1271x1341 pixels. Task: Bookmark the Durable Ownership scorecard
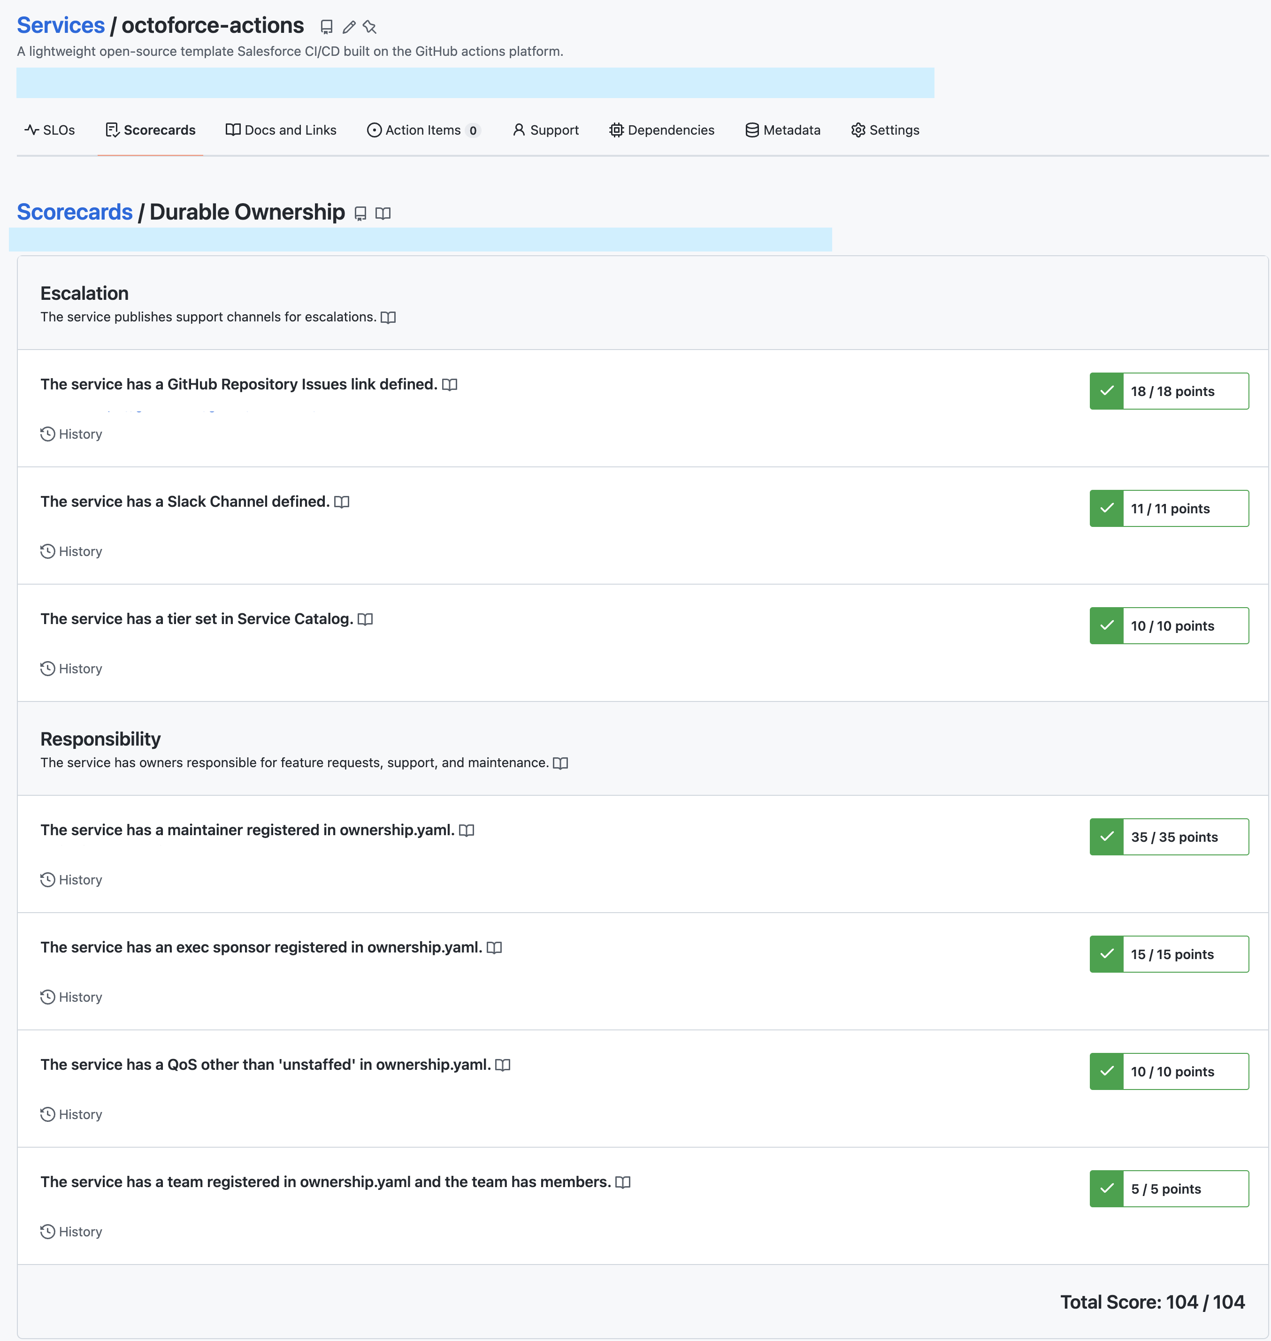(x=360, y=213)
